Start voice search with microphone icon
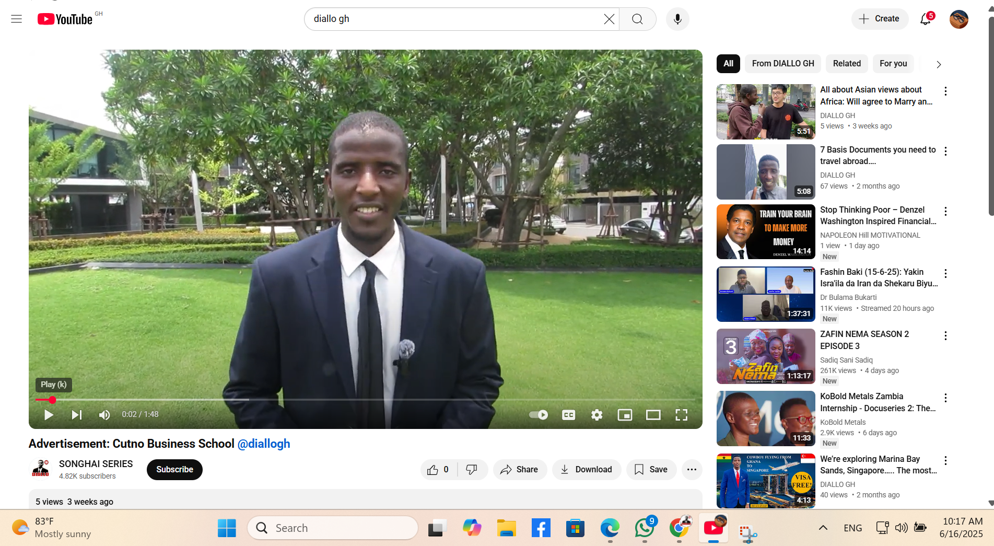The width and height of the screenshot is (994, 546). (677, 19)
